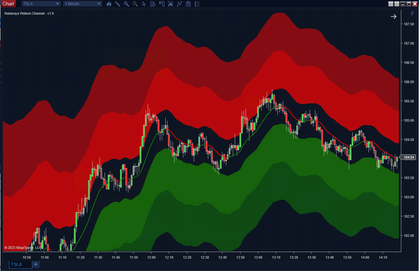
Task: Open the Data Box icon
Action: 153,4
